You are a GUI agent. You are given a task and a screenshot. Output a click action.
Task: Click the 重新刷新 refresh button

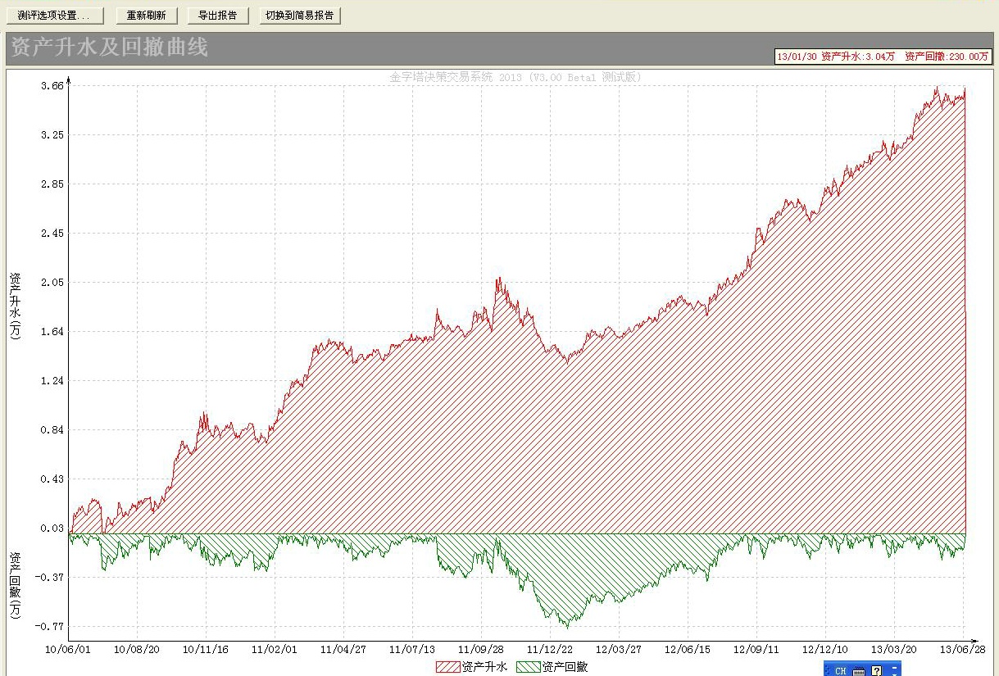tap(146, 16)
